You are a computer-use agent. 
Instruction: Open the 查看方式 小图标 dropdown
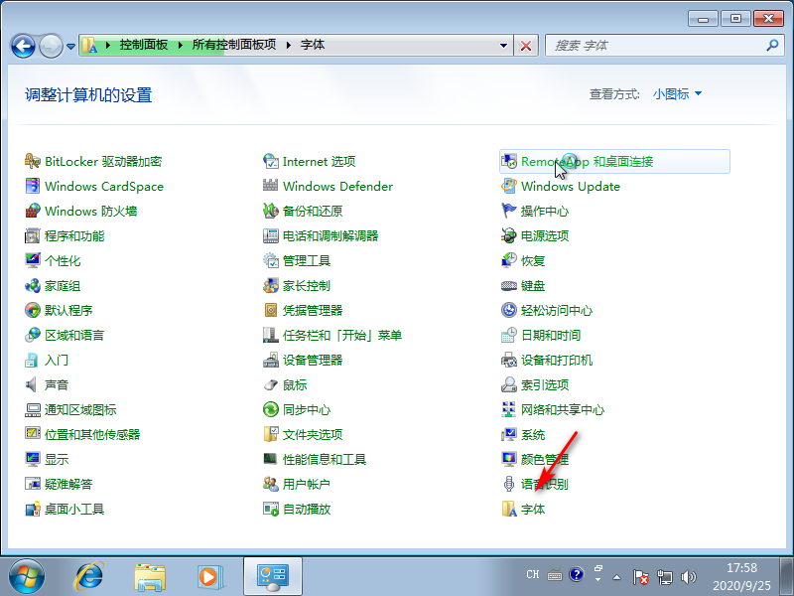click(677, 93)
